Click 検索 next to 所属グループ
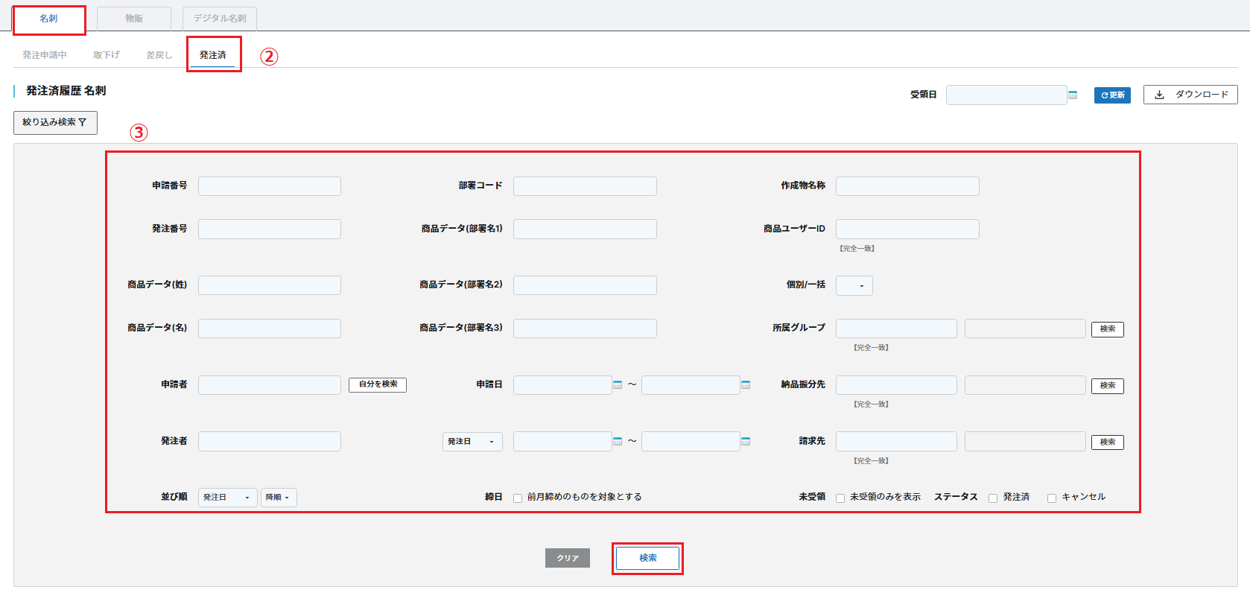This screenshot has height=590, width=1250. pyautogui.click(x=1108, y=329)
